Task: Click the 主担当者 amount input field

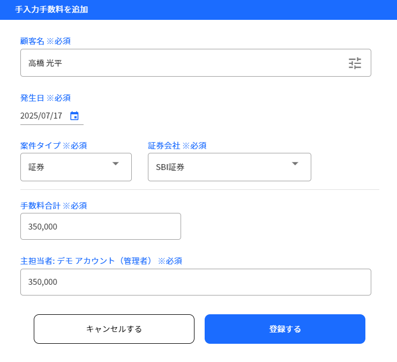Action: point(196,282)
